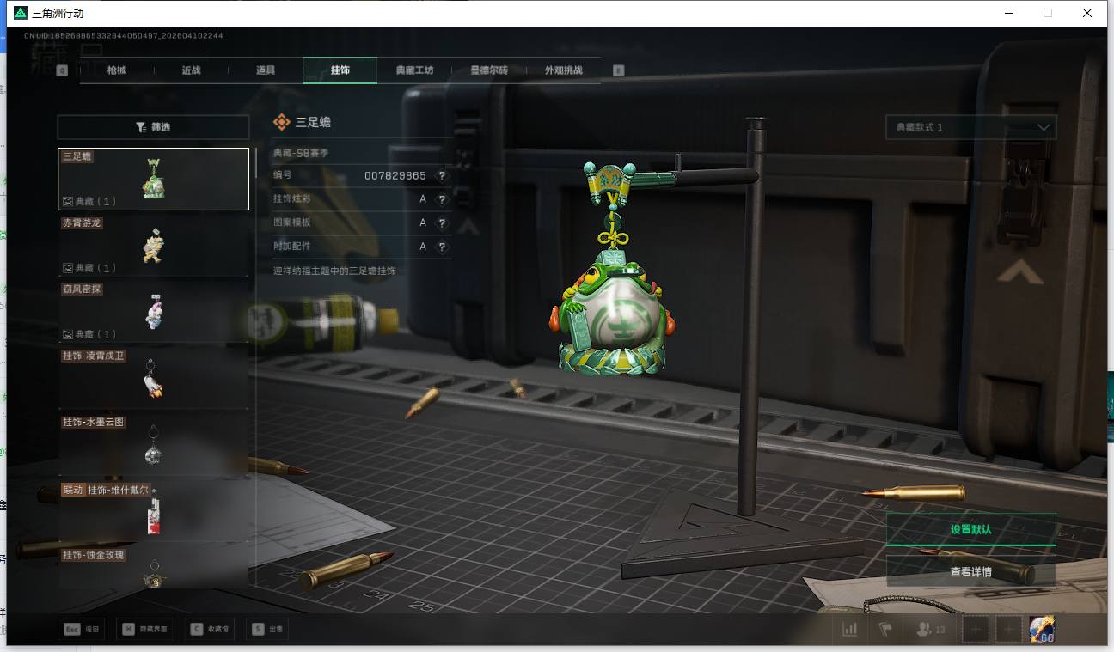This screenshot has width=1114, height=652.
Task: Open the player avatar with level 60
Action: 1042,629
